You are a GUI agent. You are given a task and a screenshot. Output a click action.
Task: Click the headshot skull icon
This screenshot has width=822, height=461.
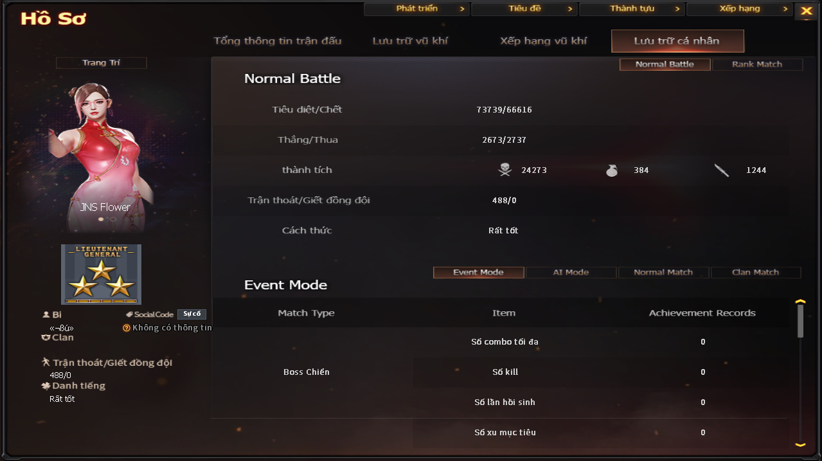point(505,170)
